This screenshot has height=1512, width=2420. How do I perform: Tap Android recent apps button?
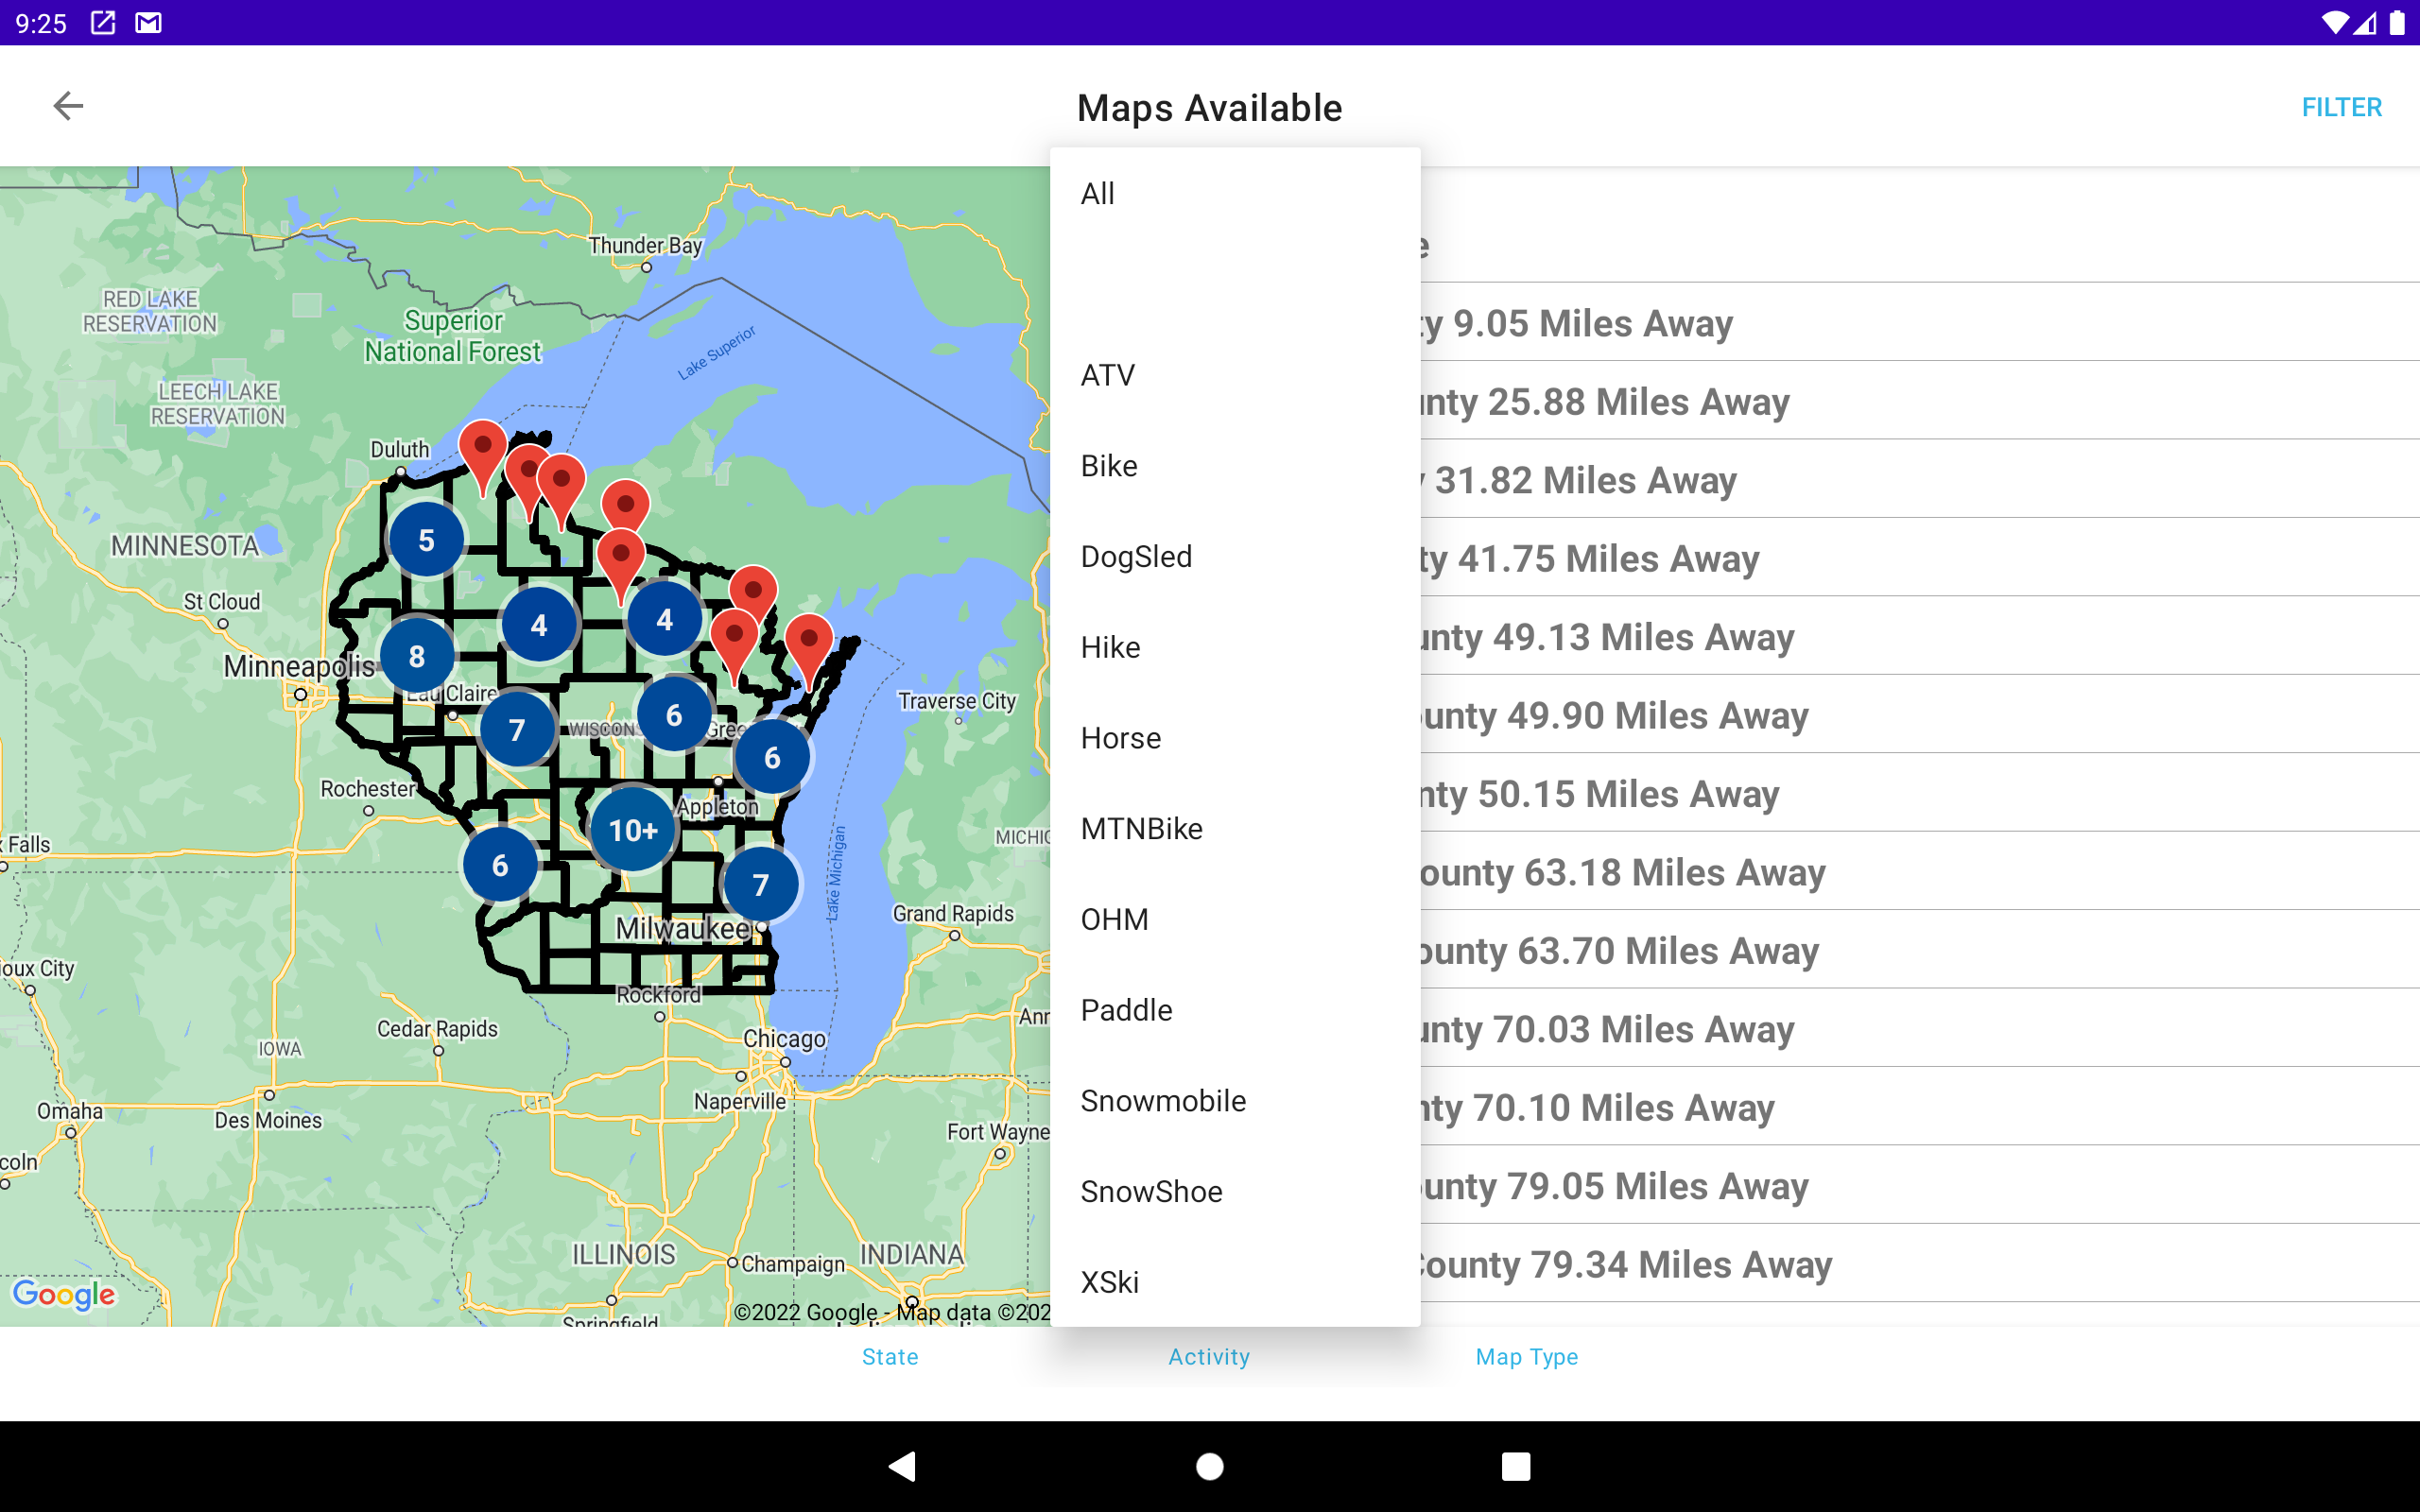pyautogui.click(x=1516, y=1466)
